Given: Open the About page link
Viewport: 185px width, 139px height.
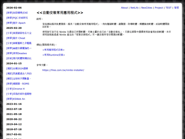Looking at the screenshot, I should pyautogui.click(x=124, y=8).
